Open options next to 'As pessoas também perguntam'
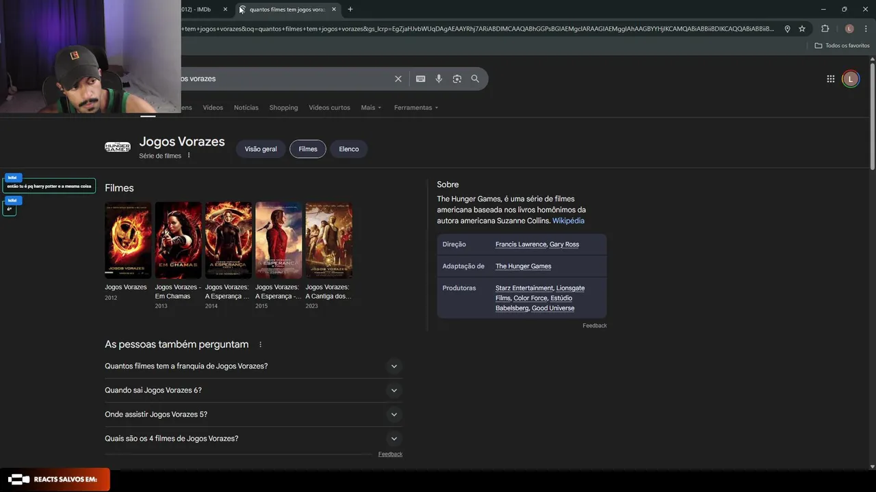This screenshot has height=492, width=876. tap(260, 344)
